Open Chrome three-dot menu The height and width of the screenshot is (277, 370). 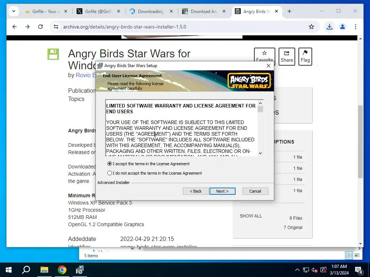coord(356,27)
